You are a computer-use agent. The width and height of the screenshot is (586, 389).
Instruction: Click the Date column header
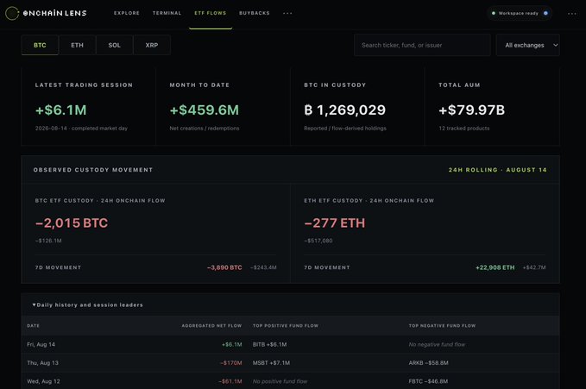click(34, 326)
